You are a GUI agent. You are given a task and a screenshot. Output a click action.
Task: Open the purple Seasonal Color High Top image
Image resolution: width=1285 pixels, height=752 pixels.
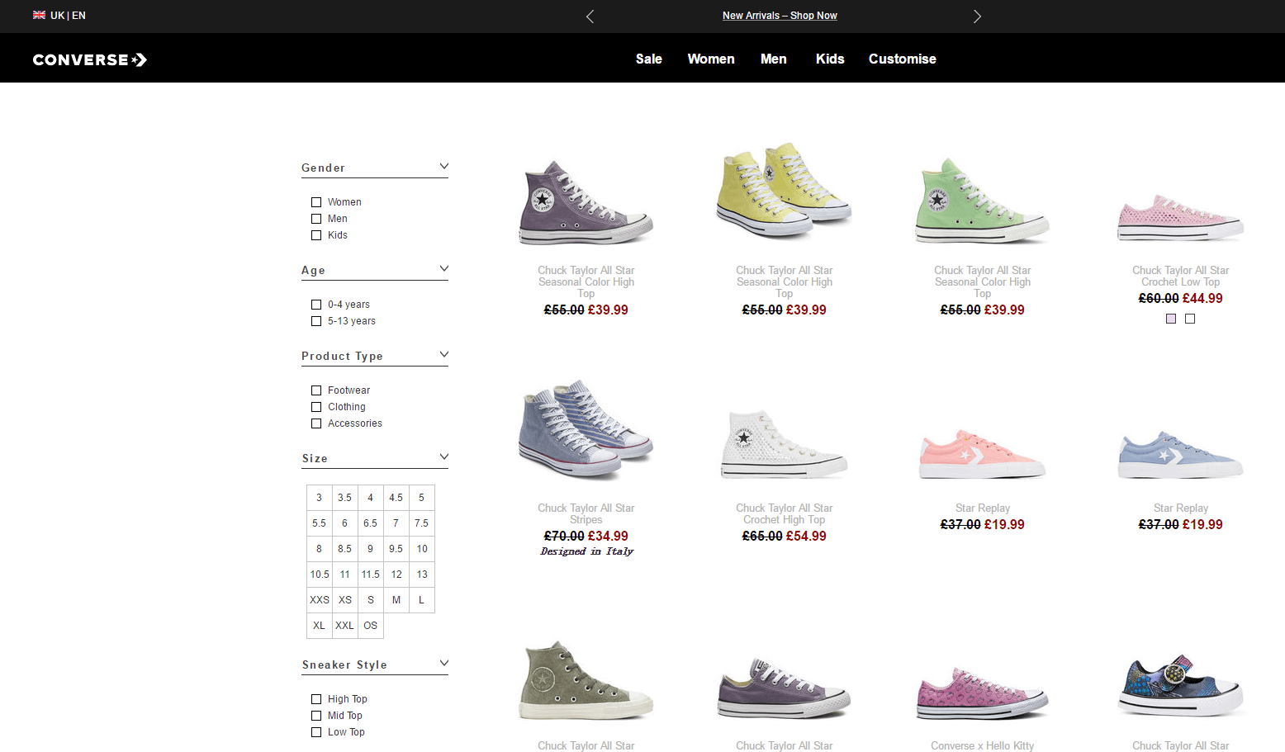(586, 202)
